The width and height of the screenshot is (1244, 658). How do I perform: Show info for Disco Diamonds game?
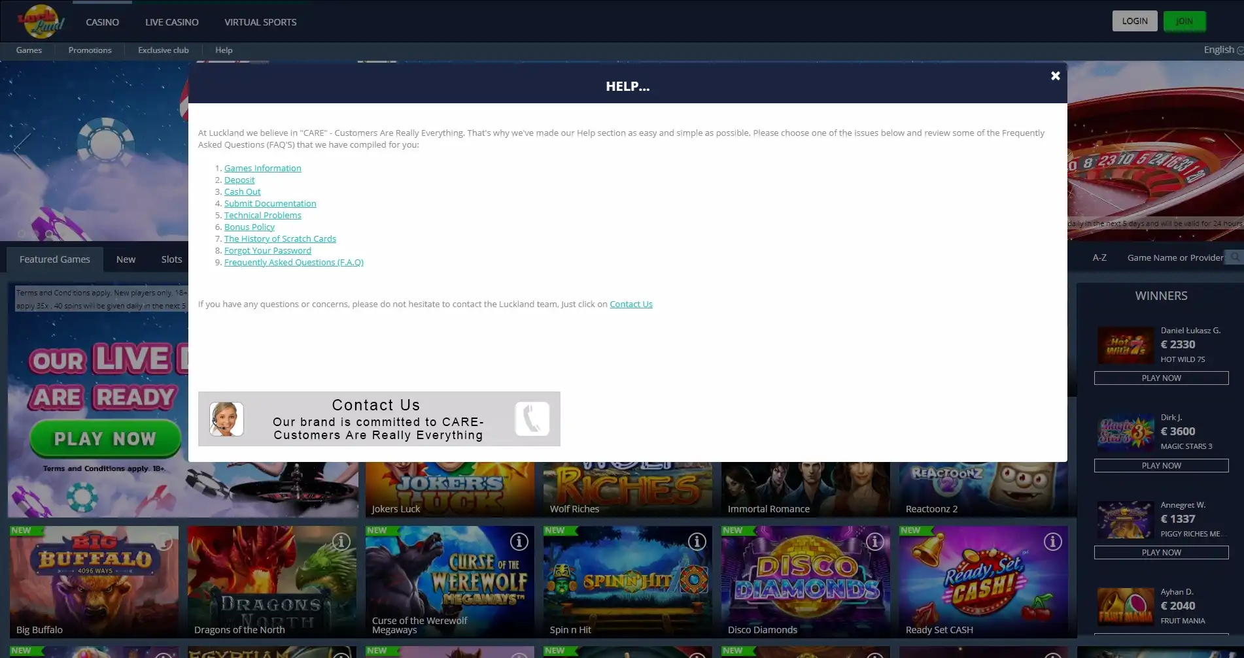[874, 542]
